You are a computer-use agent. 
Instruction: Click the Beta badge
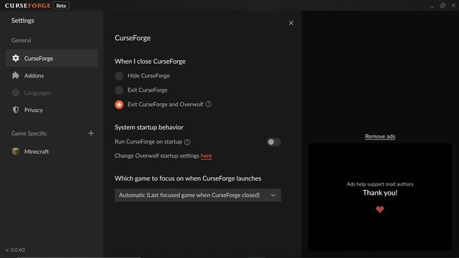coord(61,6)
